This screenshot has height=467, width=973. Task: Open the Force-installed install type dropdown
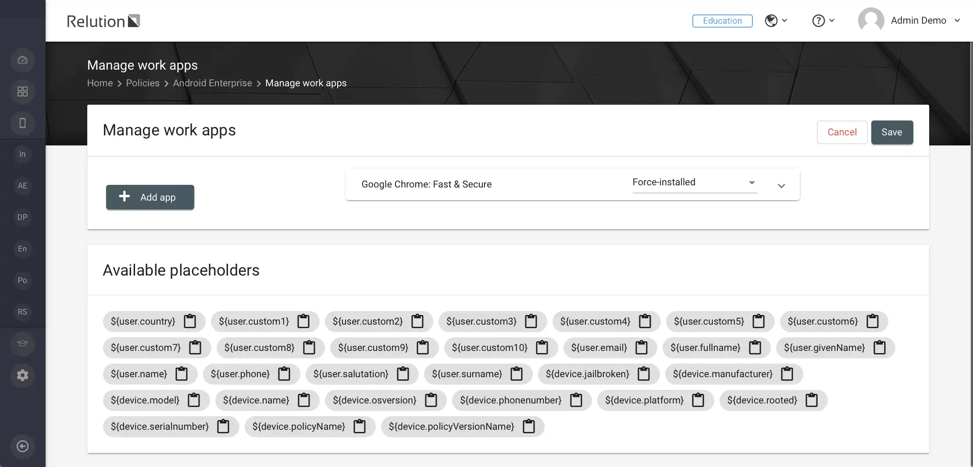click(695, 183)
